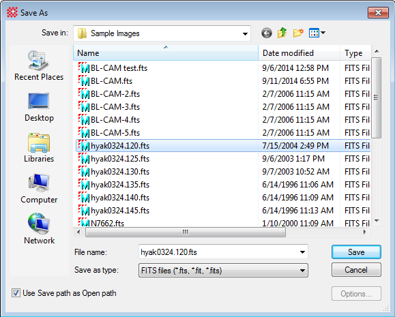Open the View menu icon
The height and width of the screenshot is (317, 395).
317,33
